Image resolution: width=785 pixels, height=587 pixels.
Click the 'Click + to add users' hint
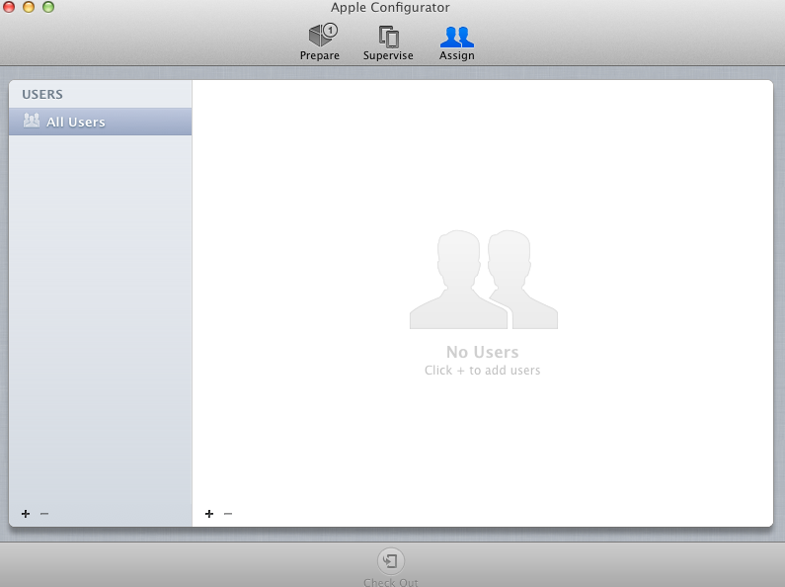tap(482, 371)
